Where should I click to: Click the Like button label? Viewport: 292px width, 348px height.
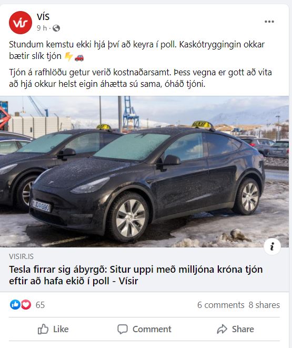click(x=61, y=329)
